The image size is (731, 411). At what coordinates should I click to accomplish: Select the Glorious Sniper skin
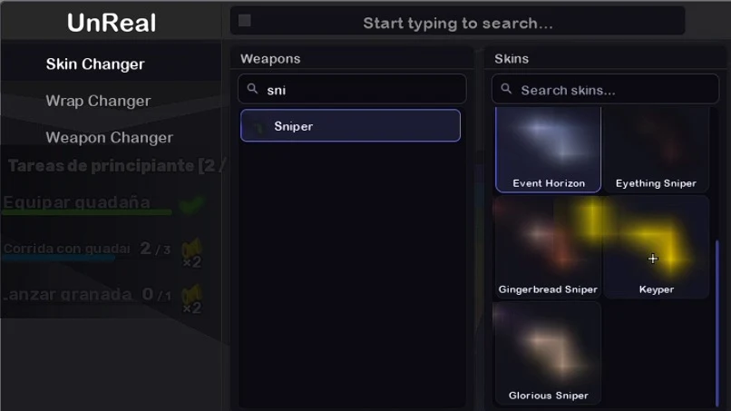pyautogui.click(x=548, y=353)
